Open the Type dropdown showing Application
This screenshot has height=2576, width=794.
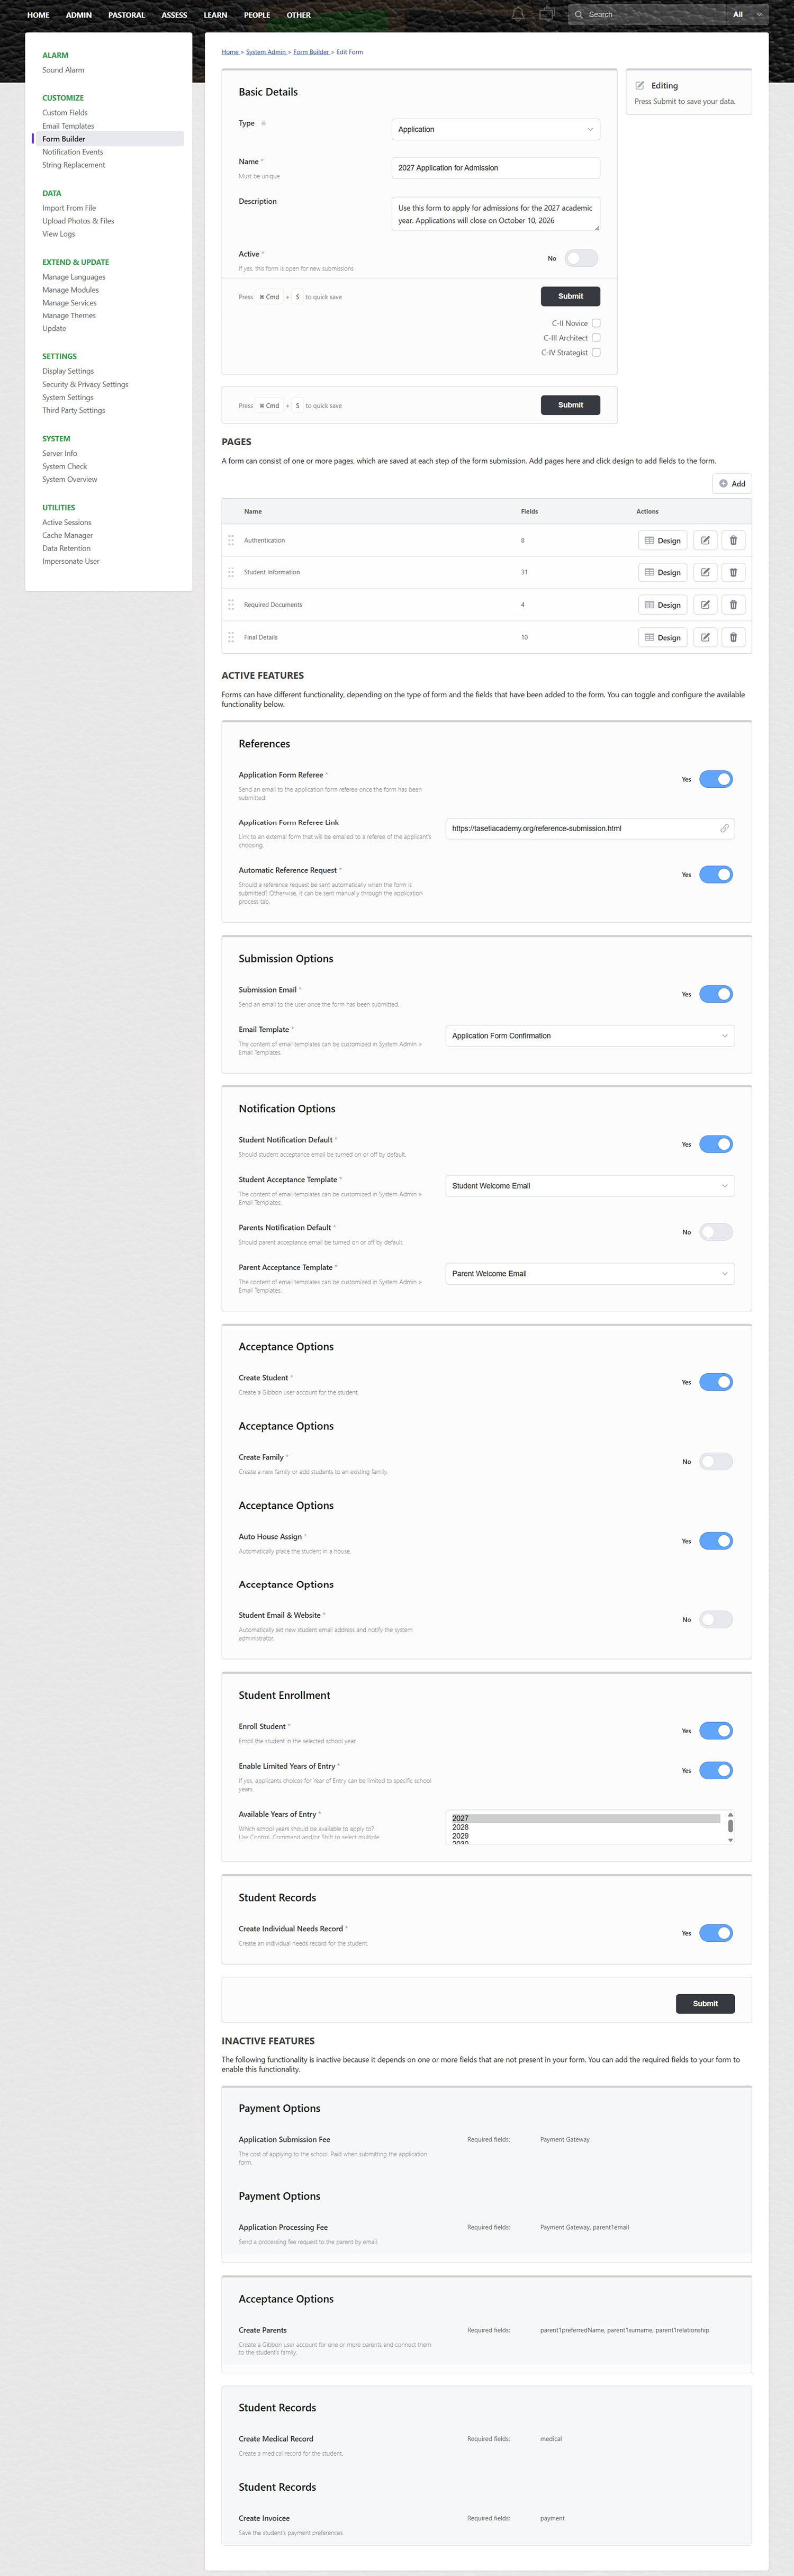[x=496, y=129]
